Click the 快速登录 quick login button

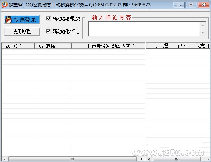point(22,20)
